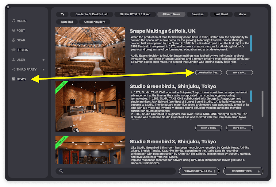Expand the THIRD PARTY category arrow

[44, 70]
